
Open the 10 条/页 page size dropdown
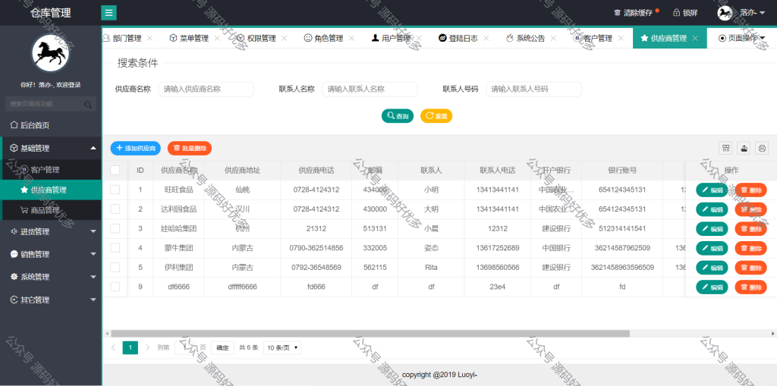coord(282,348)
